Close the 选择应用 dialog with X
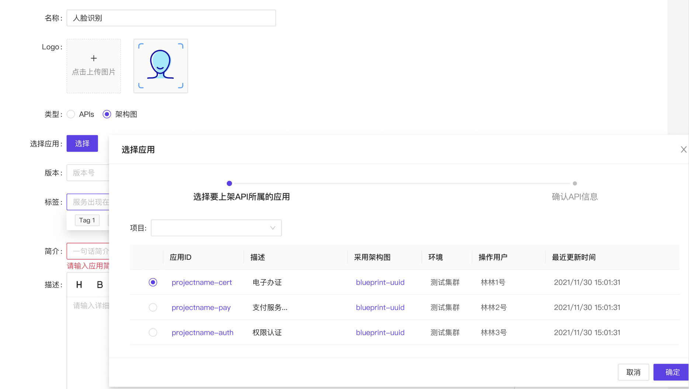 683,150
